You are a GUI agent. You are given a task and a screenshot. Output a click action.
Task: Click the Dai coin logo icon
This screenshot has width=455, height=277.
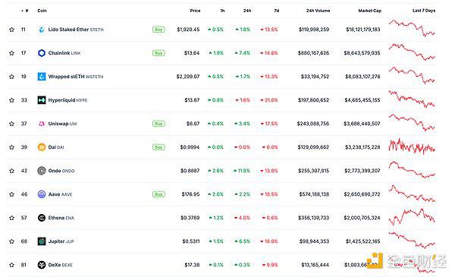[42, 147]
